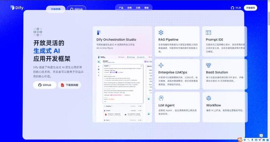Viewport: 270px width, 142px height.
Task: Click the Dify logo in the header
Action: click(17, 8)
